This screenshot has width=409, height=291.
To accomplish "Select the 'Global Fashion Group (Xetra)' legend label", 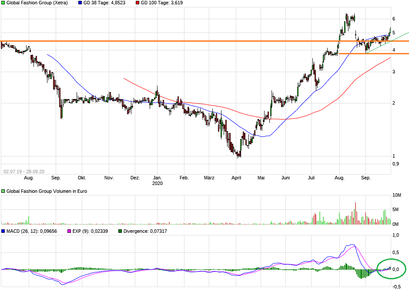I will (x=37, y=3).
